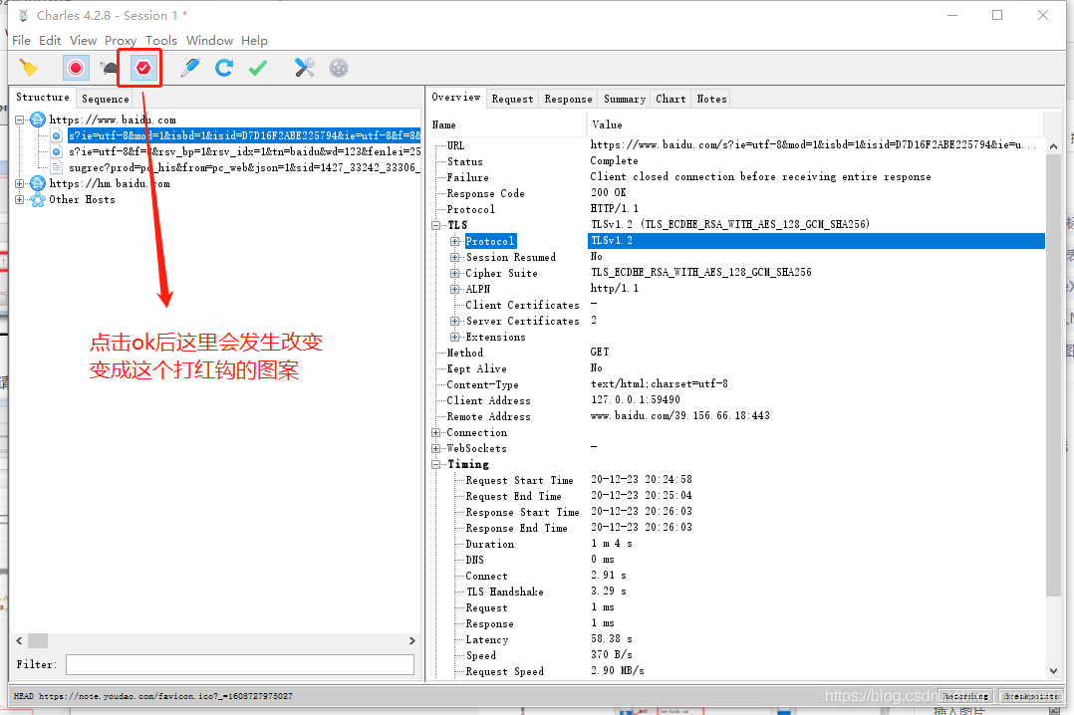Expand the TLS Protocol row

[x=454, y=241]
